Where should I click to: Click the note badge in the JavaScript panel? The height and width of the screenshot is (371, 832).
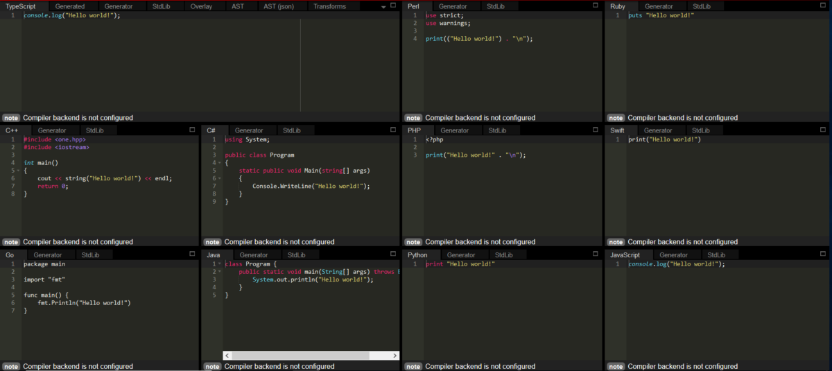click(x=615, y=366)
